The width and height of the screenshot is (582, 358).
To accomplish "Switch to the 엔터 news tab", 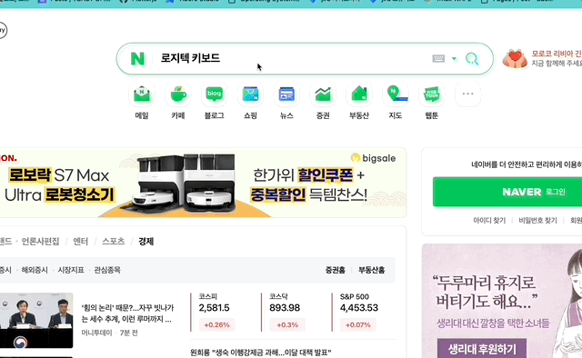I will point(81,241).
